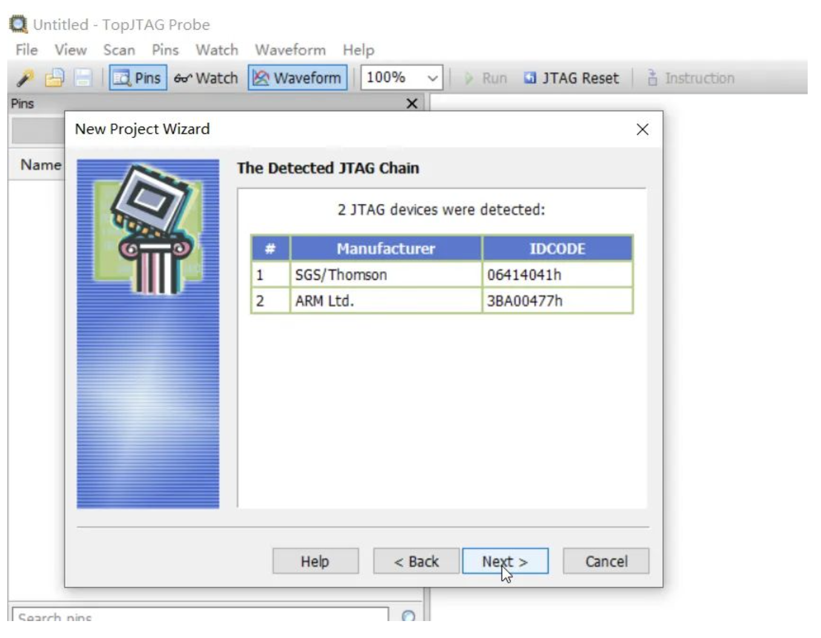Open the Waveform menu

click(x=290, y=50)
